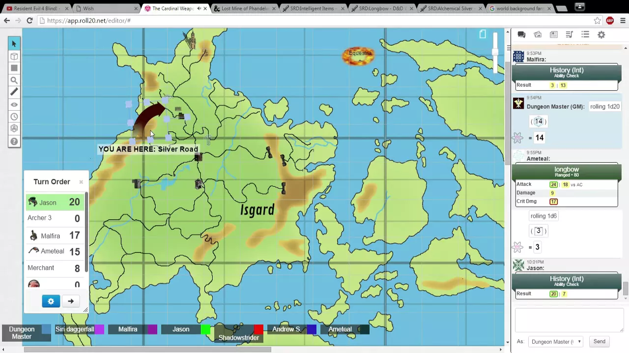This screenshot has width=629, height=353.
Task: Switch to the Collections list tab
Action: coord(585,35)
